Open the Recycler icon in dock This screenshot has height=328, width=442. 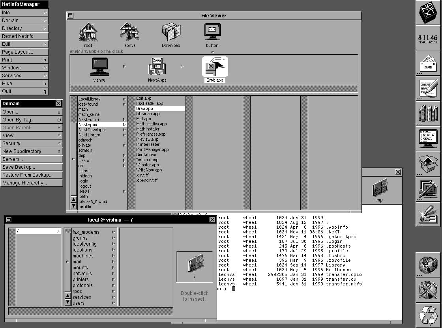coord(428,315)
